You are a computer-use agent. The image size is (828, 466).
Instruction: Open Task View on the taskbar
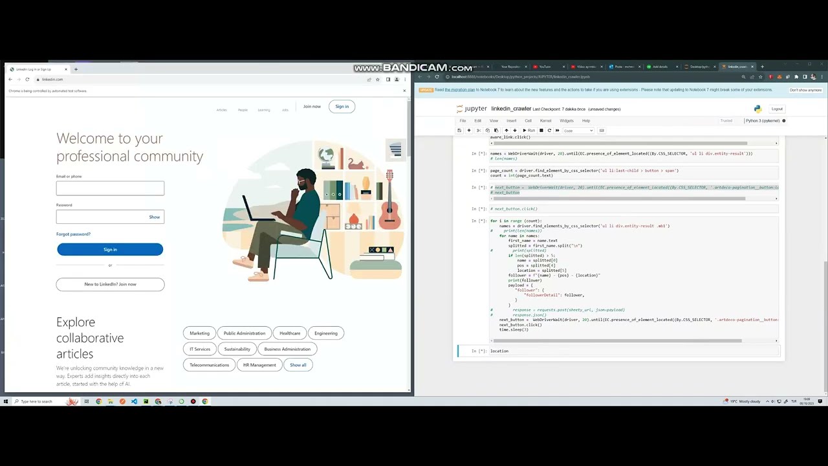(86, 401)
